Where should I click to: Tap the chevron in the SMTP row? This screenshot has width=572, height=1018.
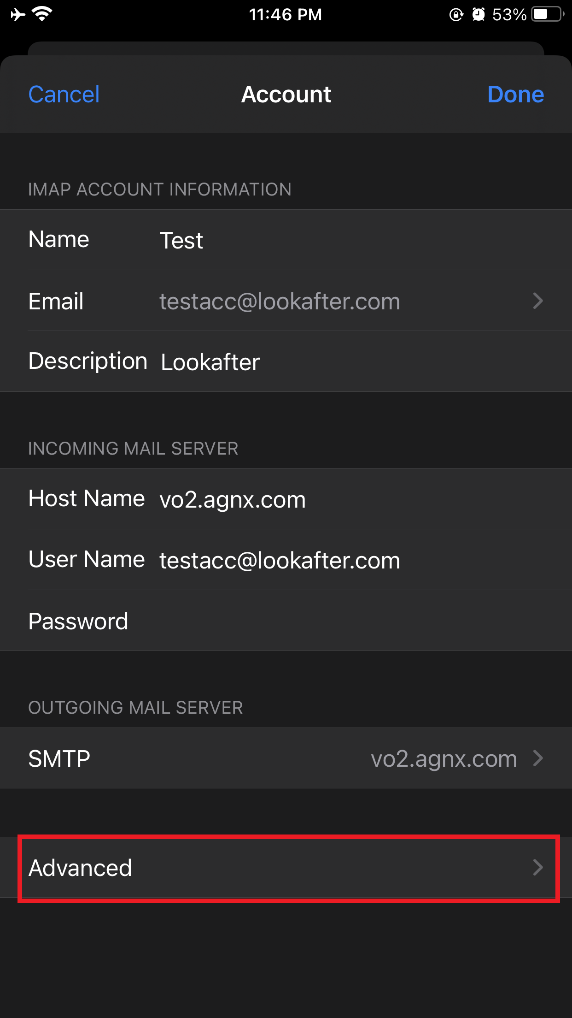point(537,758)
